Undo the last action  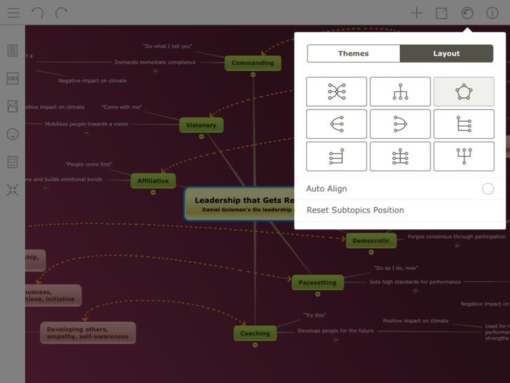tap(37, 13)
